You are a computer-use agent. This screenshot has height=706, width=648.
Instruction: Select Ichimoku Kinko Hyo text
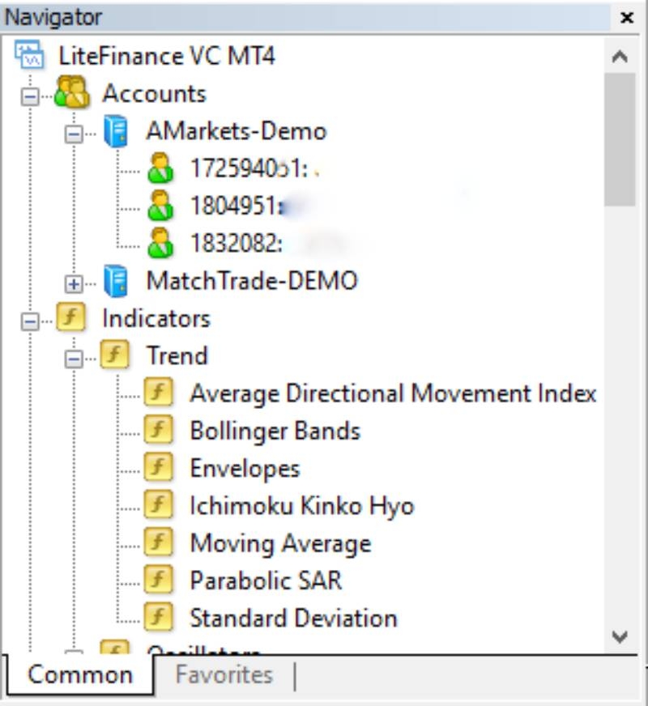[301, 505]
